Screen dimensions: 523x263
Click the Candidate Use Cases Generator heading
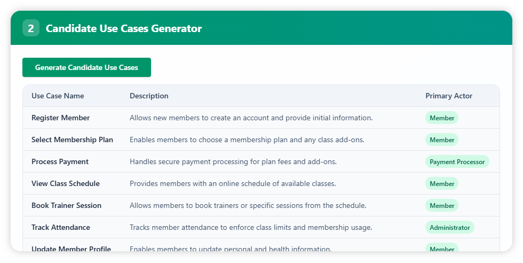tap(124, 28)
